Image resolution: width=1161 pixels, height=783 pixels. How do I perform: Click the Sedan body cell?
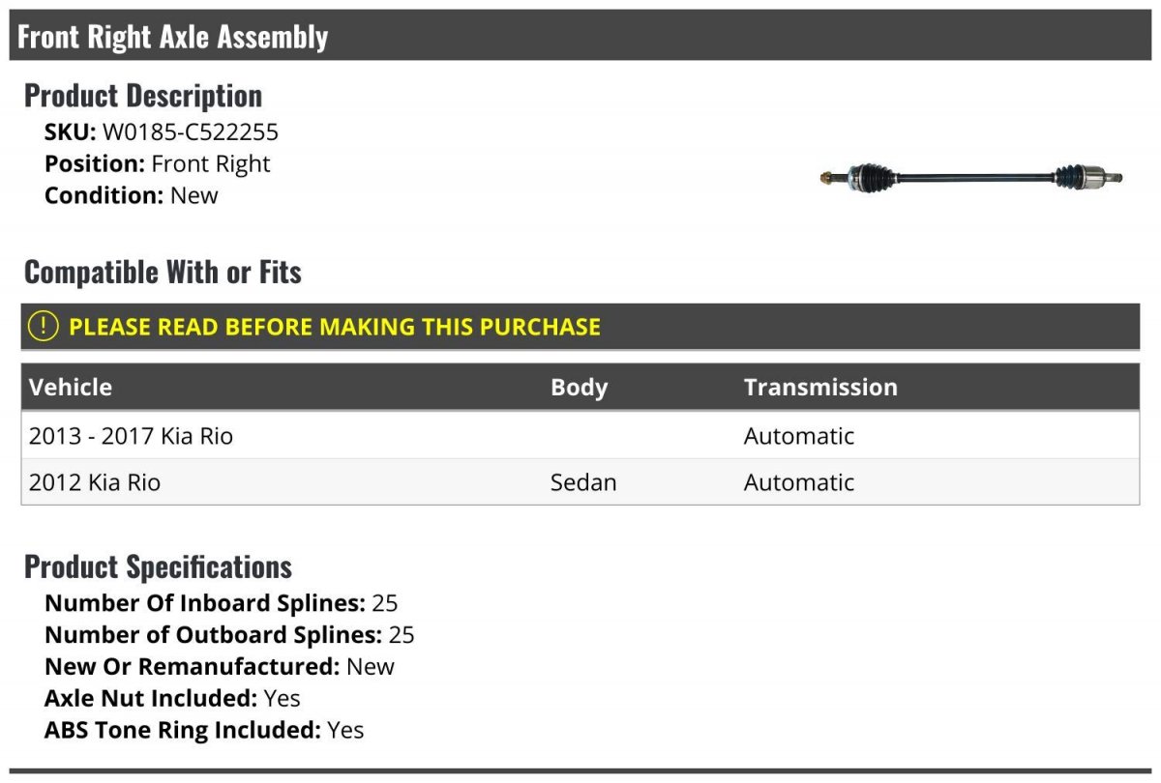point(583,482)
